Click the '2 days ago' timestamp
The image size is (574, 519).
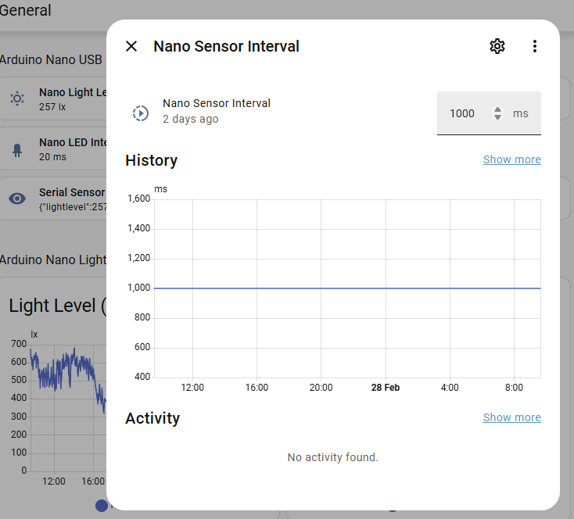pyautogui.click(x=190, y=119)
